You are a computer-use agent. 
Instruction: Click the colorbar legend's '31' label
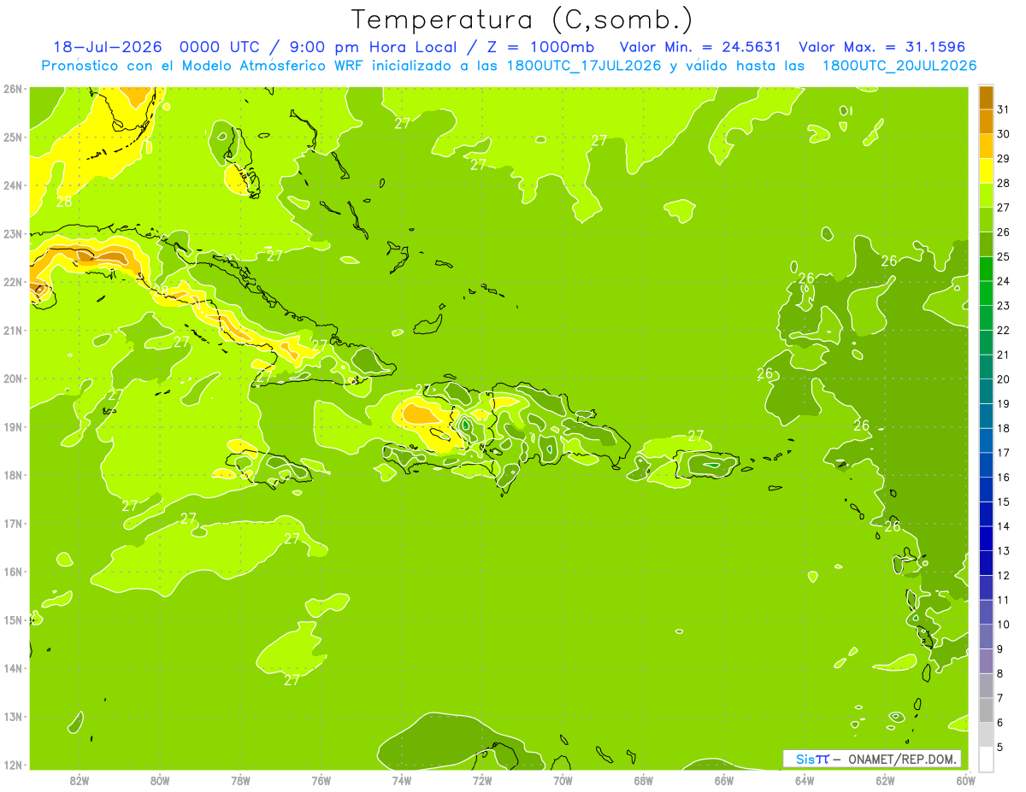(x=1003, y=109)
